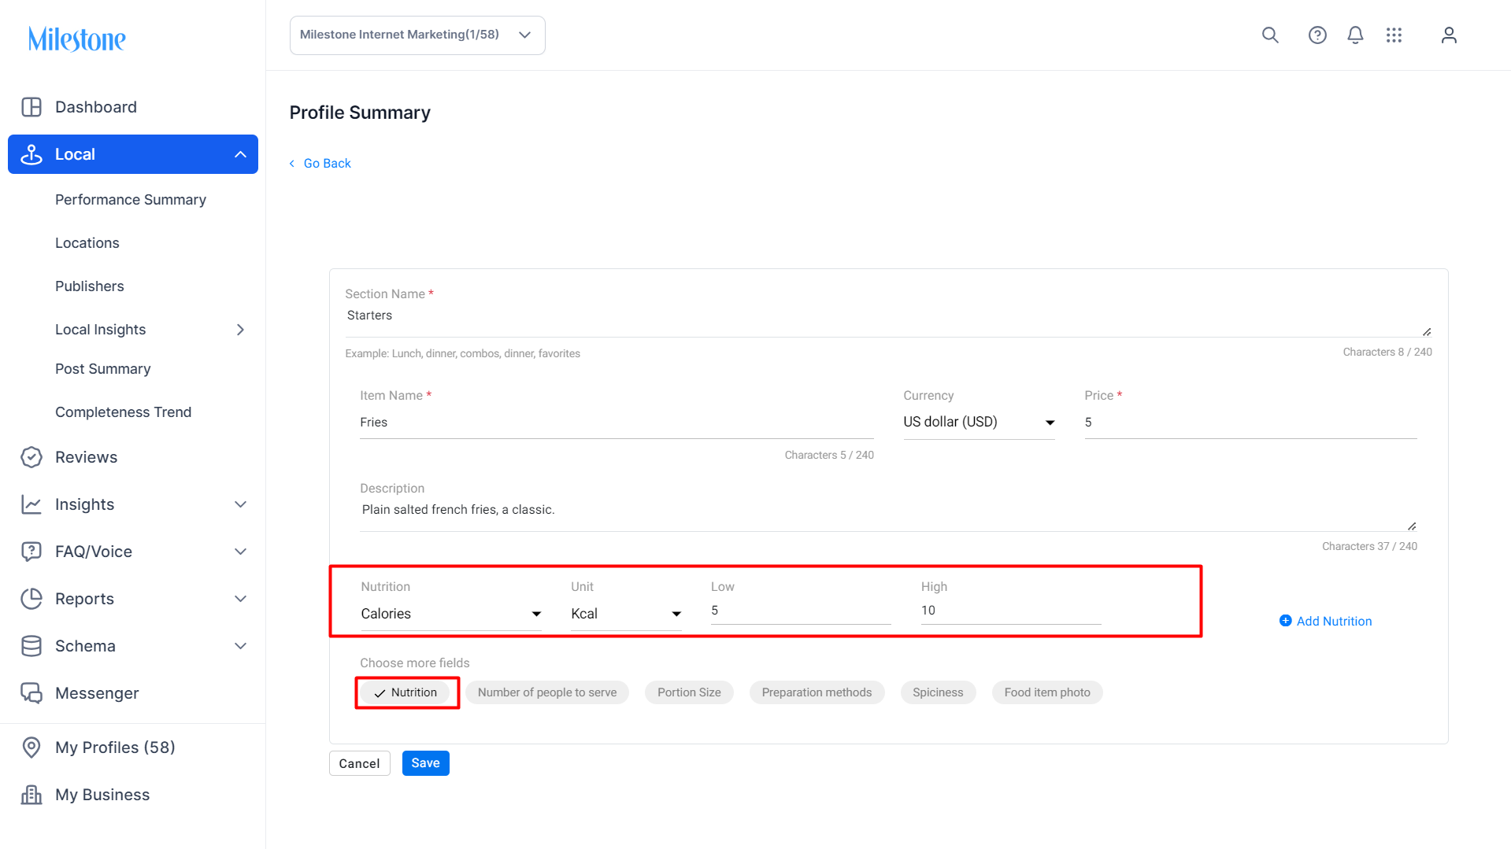1511x849 pixels.
Task: Enable the Food item photo chip
Action: click(x=1047, y=692)
